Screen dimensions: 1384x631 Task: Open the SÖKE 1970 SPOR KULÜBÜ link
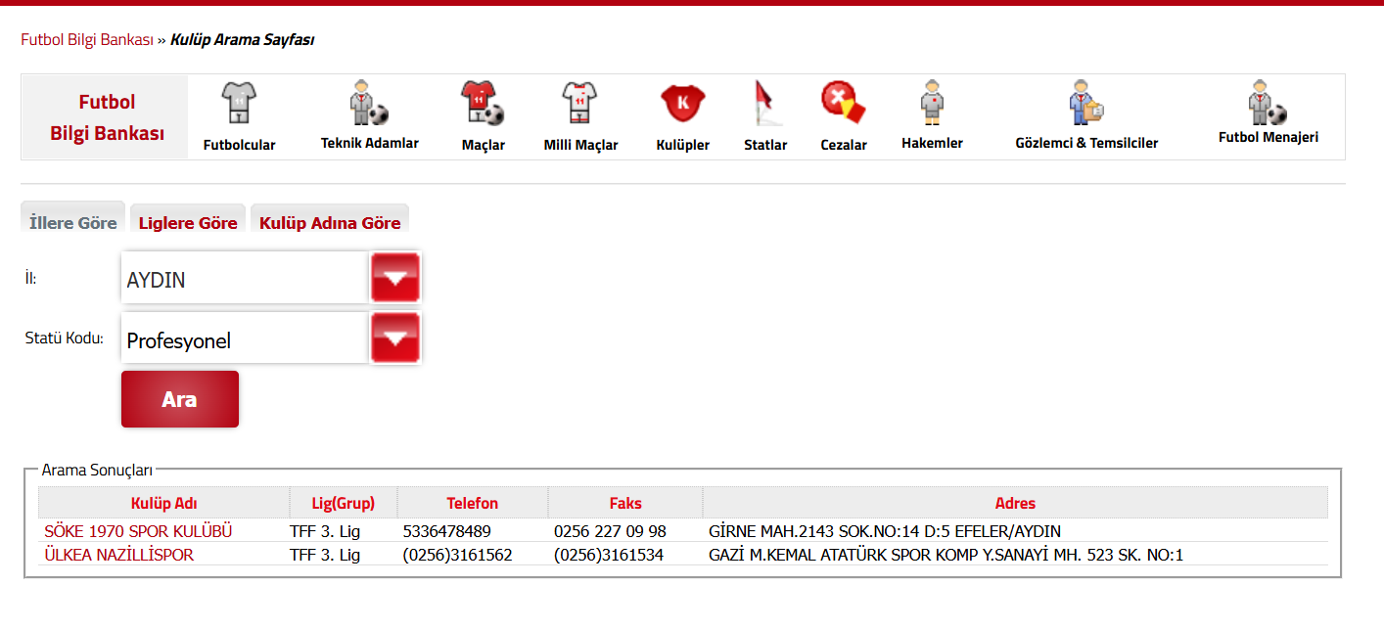(138, 531)
